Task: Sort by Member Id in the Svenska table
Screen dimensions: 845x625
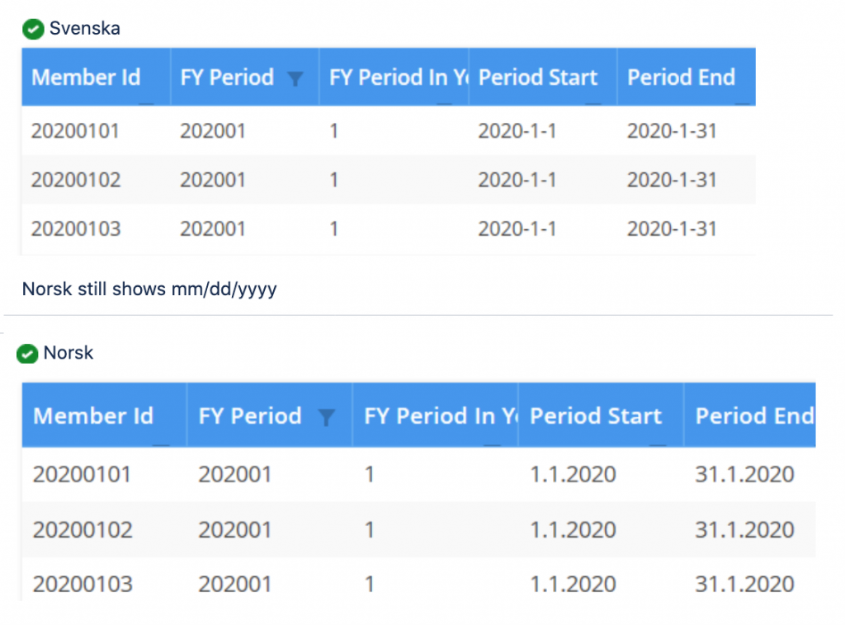Action: (86, 78)
